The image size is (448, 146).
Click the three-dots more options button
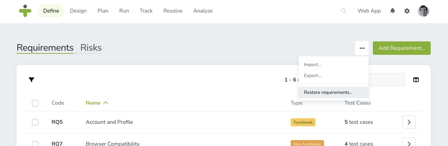(362, 48)
